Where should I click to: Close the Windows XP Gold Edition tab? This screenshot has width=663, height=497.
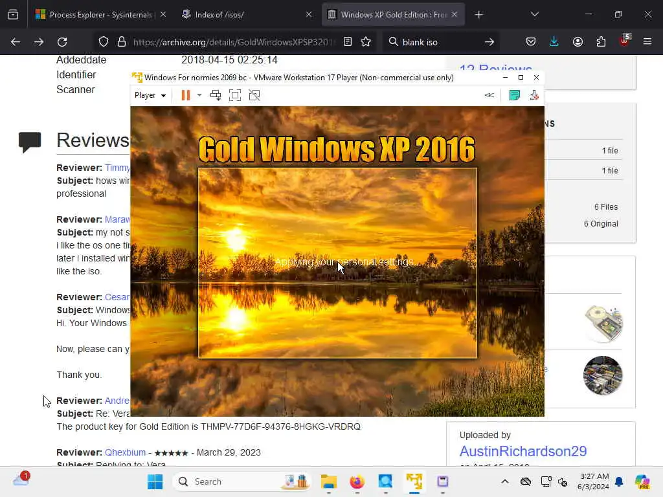[x=455, y=14]
